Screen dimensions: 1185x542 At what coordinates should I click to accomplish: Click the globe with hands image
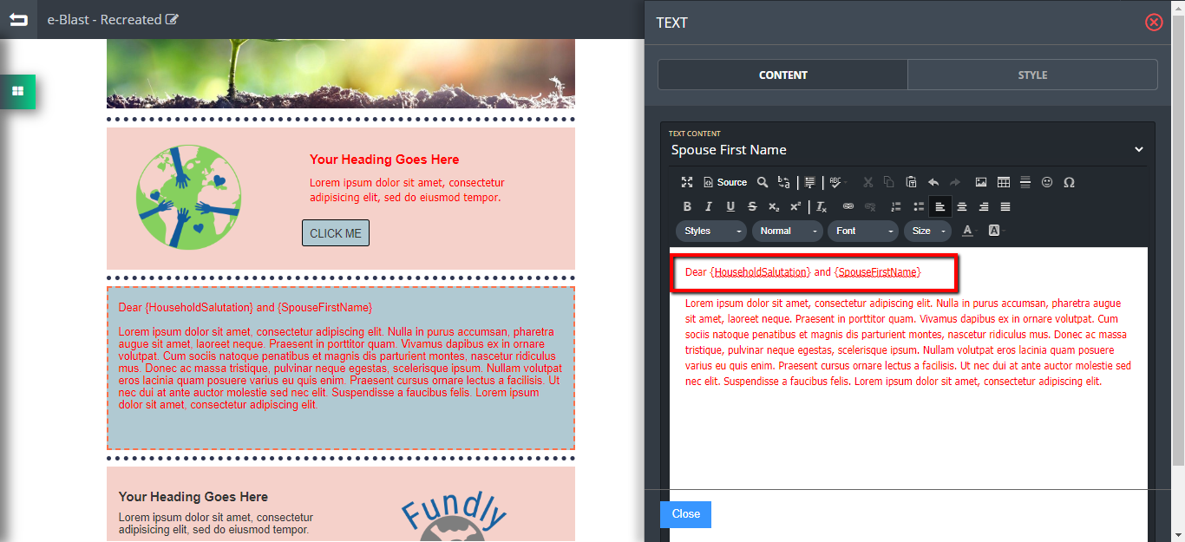(188, 198)
